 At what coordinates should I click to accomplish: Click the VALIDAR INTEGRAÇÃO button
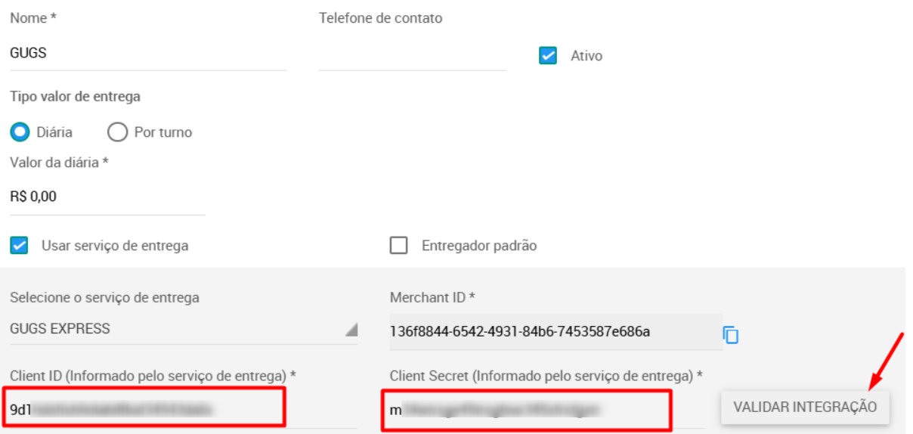click(805, 407)
